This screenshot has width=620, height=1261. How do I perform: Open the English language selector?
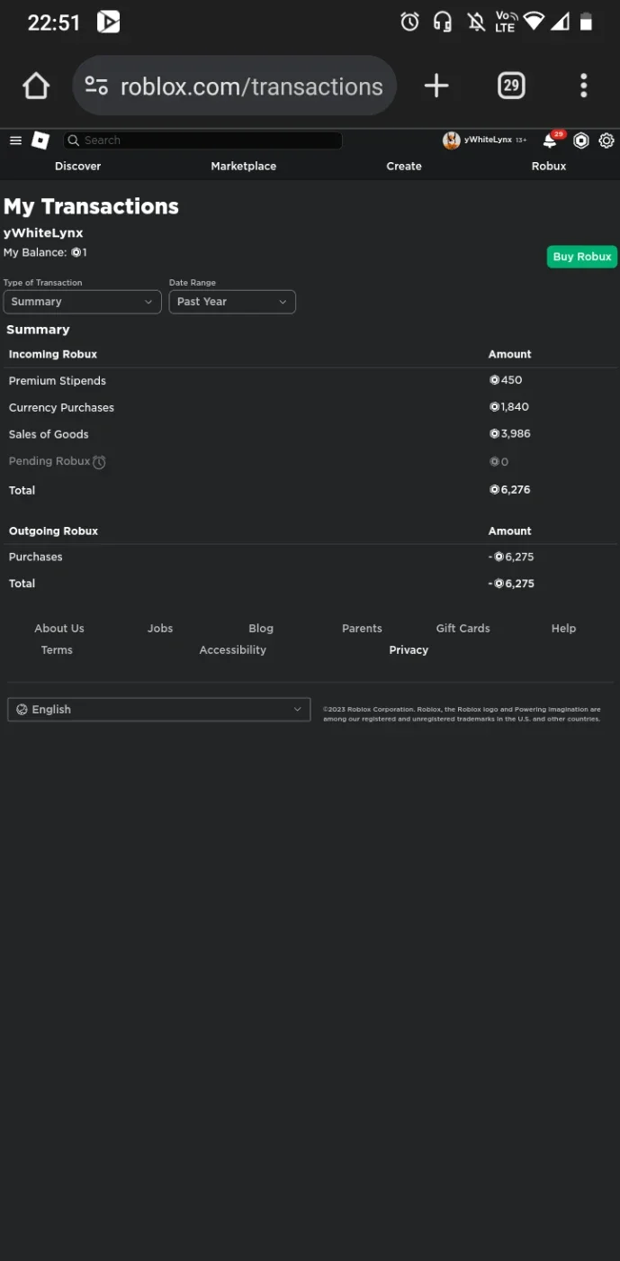coord(159,710)
